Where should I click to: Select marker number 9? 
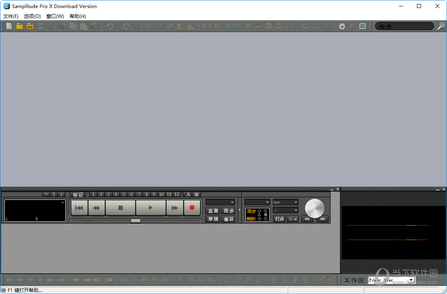154,194
